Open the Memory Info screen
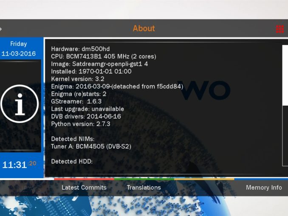The width and height of the screenshot is (288, 216). (x=264, y=188)
